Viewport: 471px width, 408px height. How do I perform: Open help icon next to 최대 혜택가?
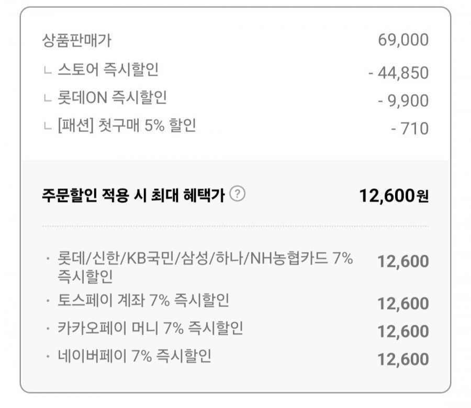coord(237,194)
